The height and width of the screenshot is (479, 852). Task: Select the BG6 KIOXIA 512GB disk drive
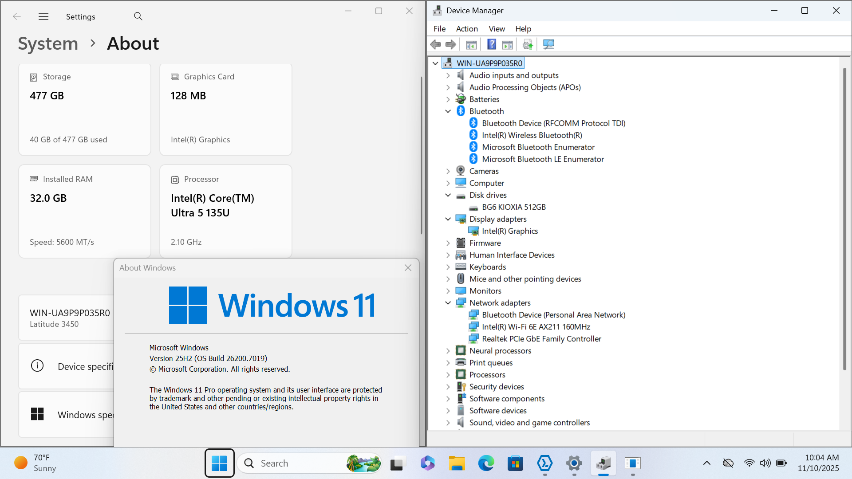click(x=513, y=207)
